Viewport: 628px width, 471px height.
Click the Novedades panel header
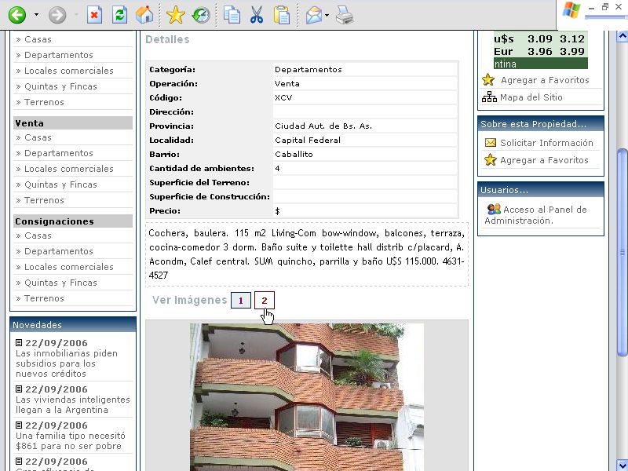pyautogui.click(x=73, y=324)
